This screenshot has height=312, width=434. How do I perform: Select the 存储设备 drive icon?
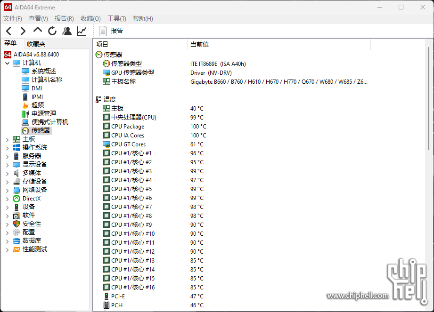pos(16,181)
